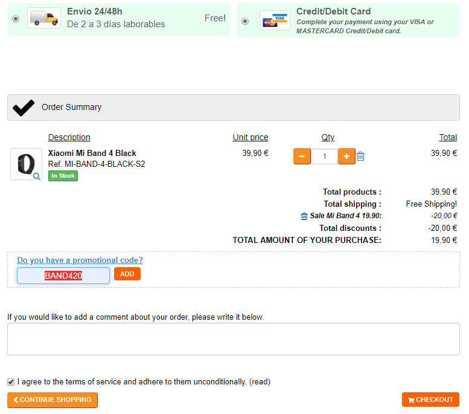Delete Xiaomi Mi Band 4 from cart
Screen dimensions: 469x414
coord(360,157)
